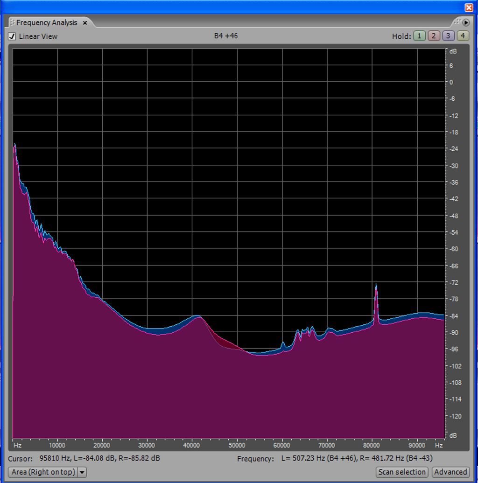
Task: Open the panel options menu arrow icon
Action: (466, 22)
